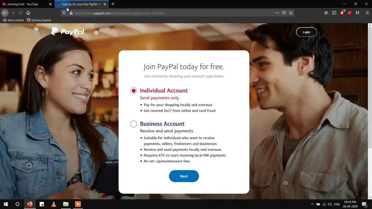Check battery status in tray
The height and width of the screenshot is (209, 372).
(318, 204)
